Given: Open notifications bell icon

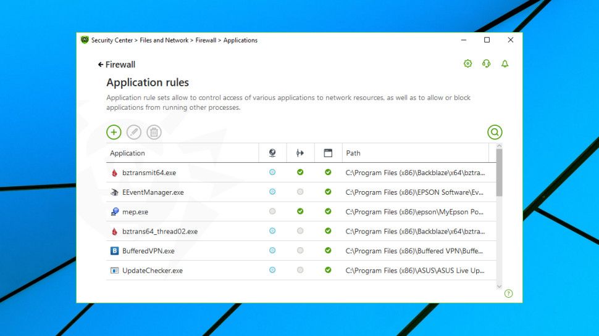Looking at the screenshot, I should click(x=505, y=64).
